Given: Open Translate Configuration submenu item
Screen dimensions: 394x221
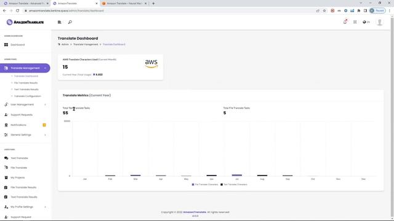Looking at the screenshot, I should pyautogui.click(x=27, y=96).
